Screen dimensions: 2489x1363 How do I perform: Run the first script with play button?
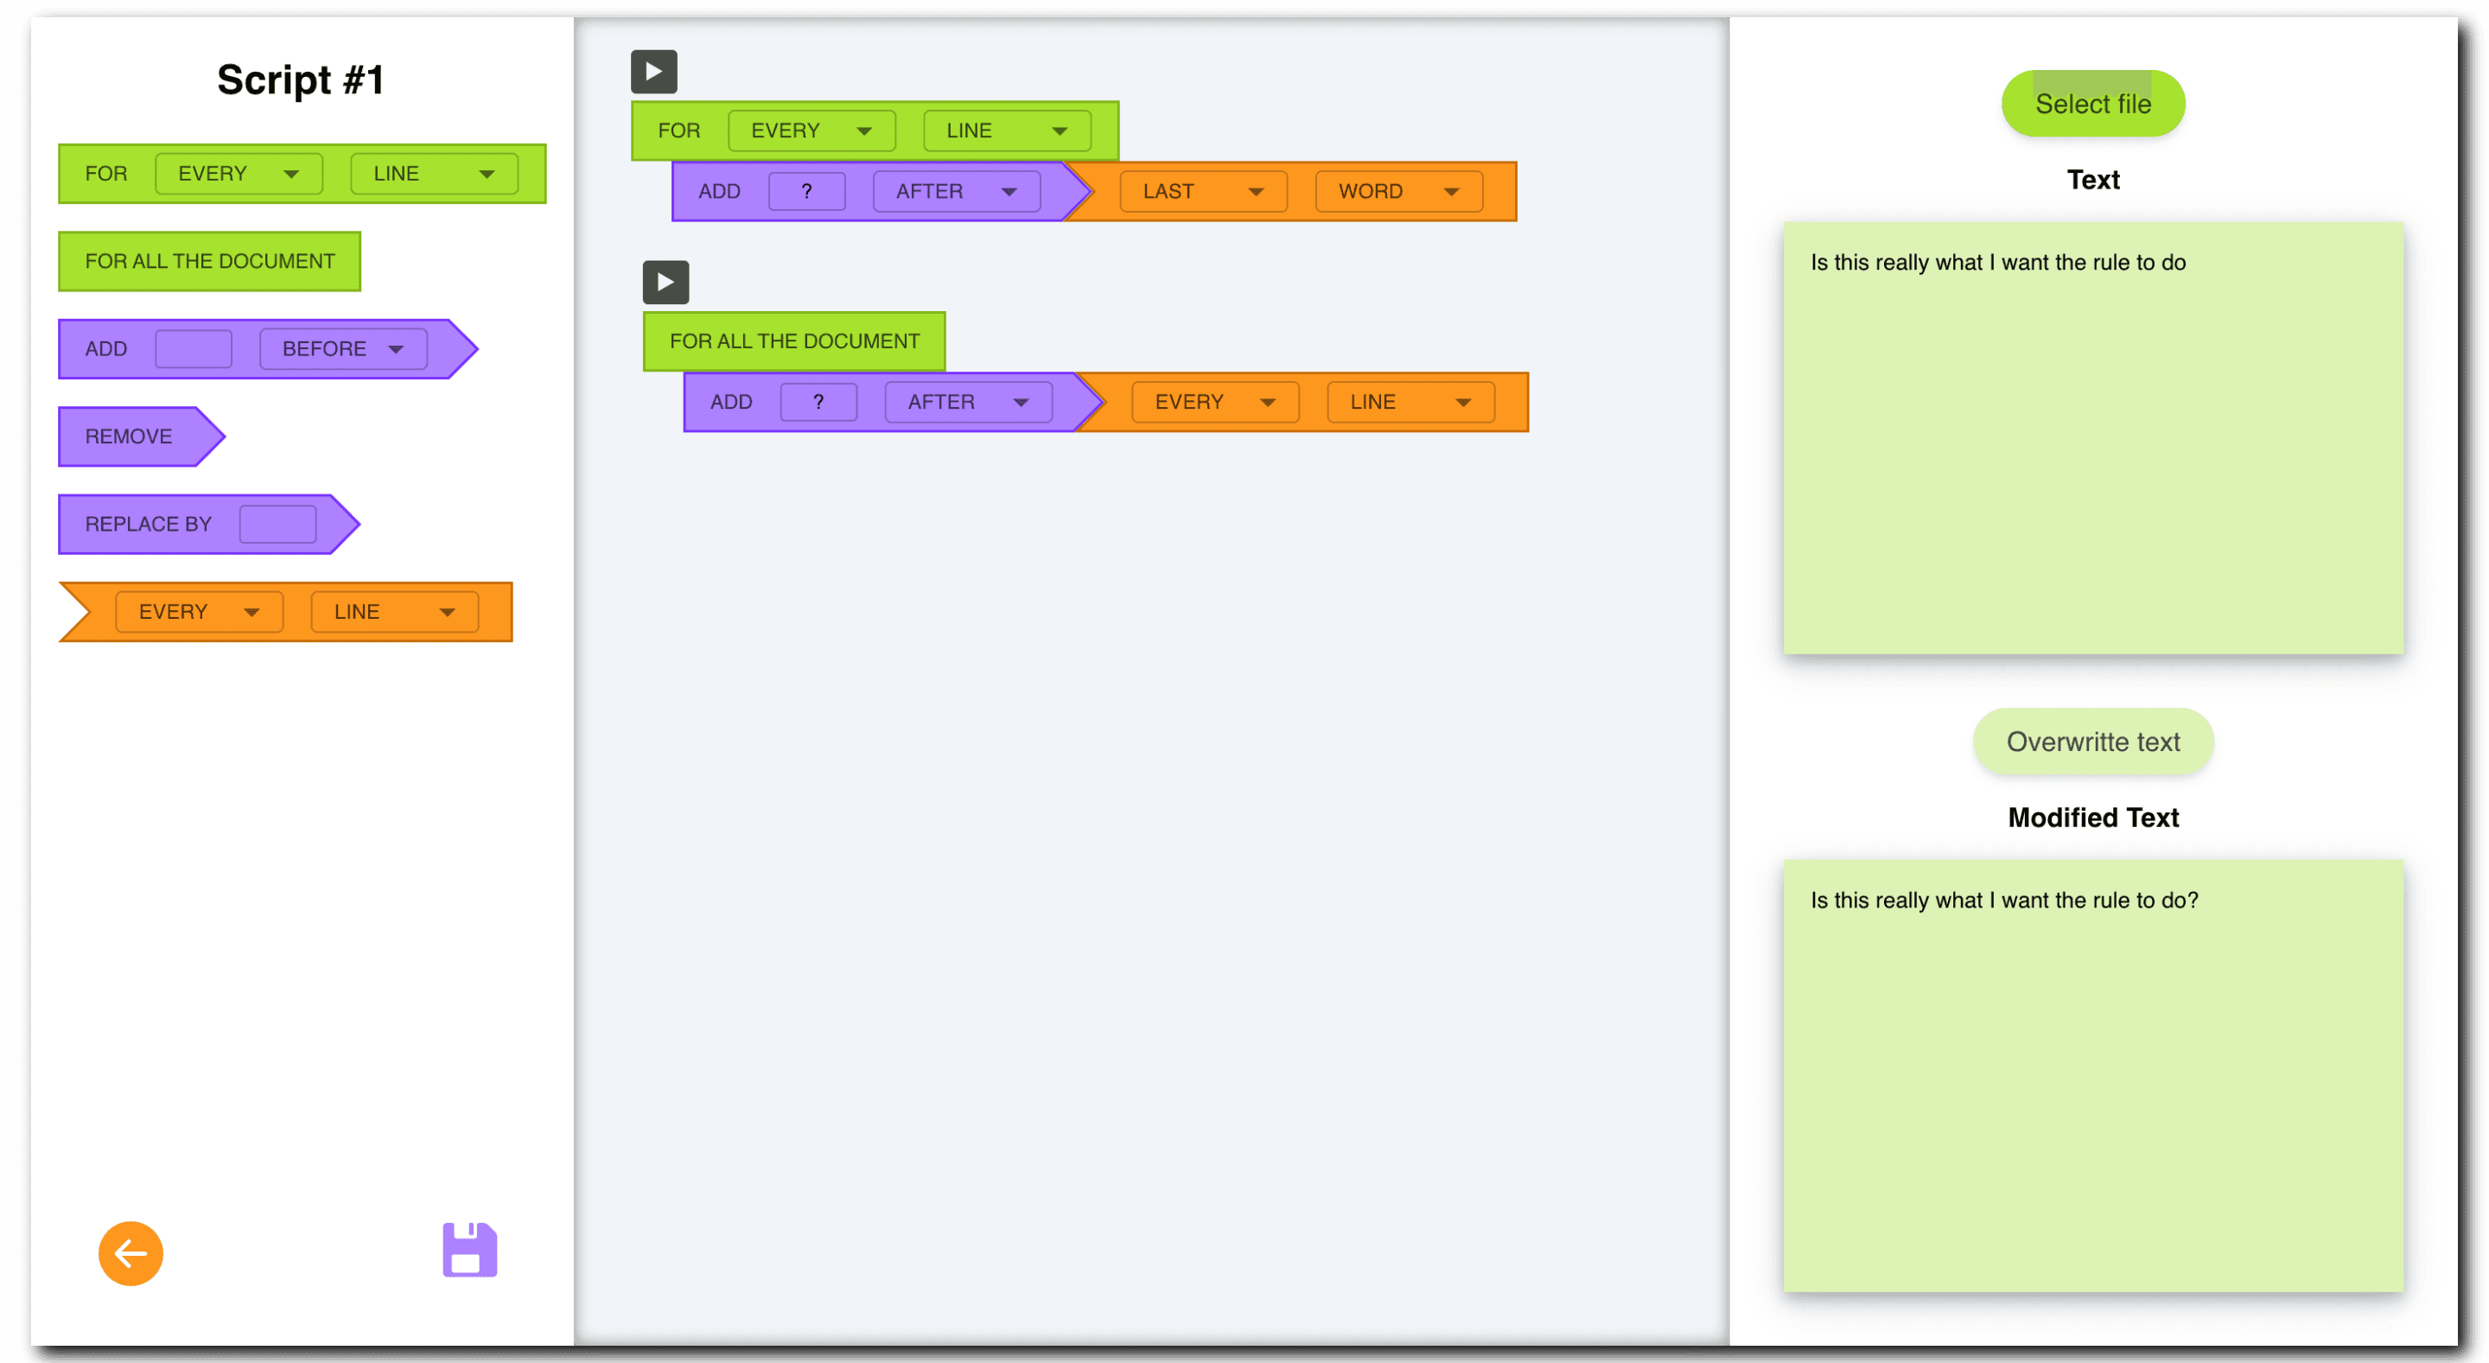(654, 72)
